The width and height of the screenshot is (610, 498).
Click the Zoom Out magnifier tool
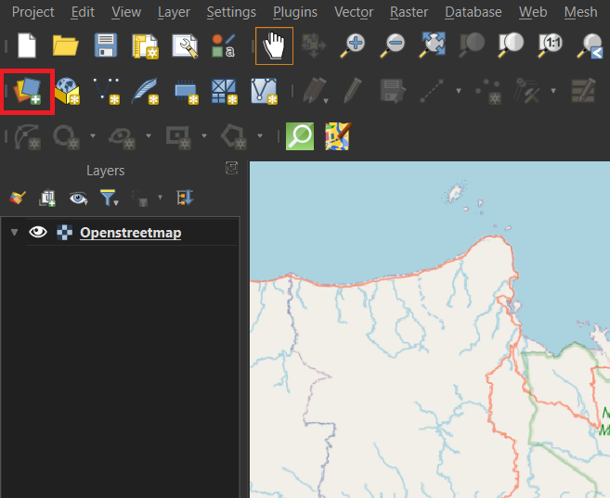394,45
